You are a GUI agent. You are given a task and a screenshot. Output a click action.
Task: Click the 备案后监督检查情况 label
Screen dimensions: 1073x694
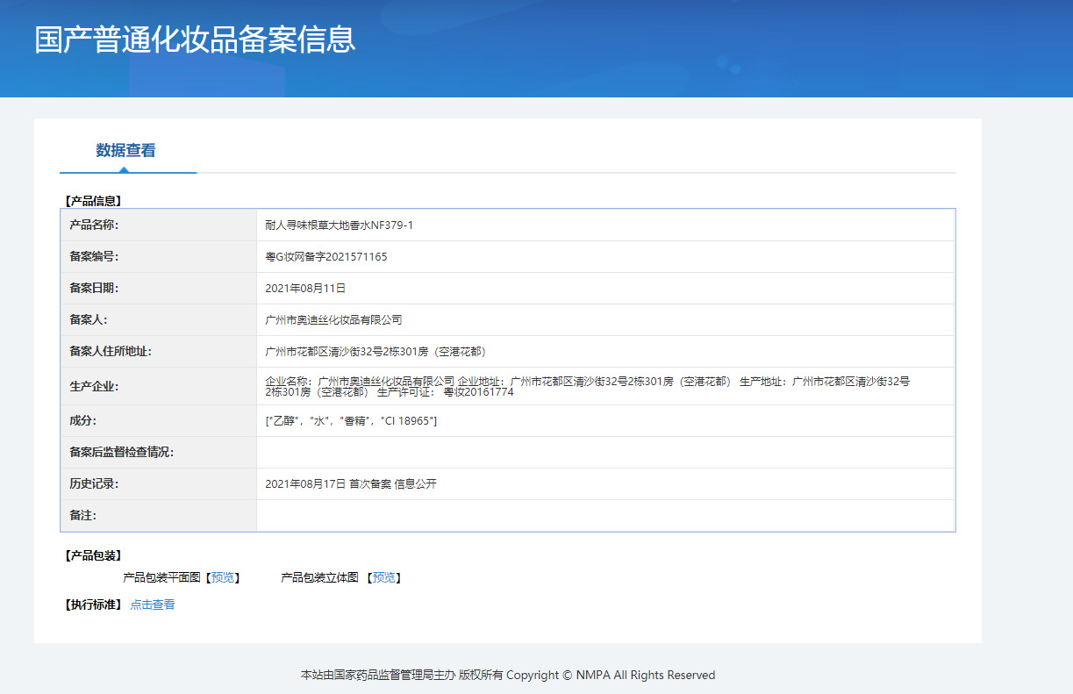(122, 453)
